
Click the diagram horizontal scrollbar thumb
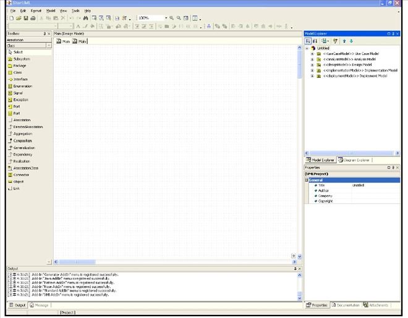click(77, 262)
